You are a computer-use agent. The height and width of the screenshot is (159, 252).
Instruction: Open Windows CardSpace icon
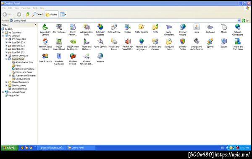59,59
